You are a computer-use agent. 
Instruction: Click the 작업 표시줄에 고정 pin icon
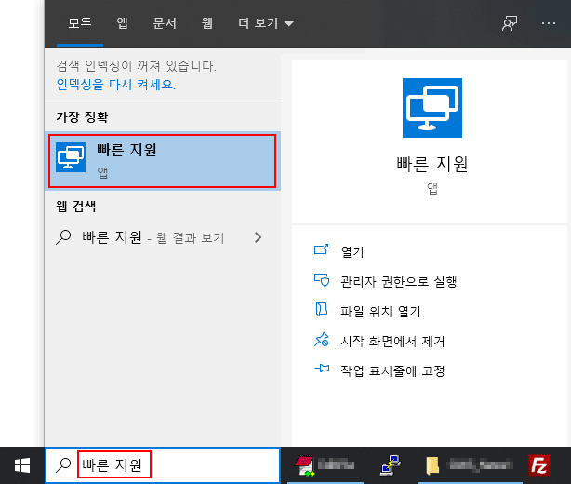point(322,370)
